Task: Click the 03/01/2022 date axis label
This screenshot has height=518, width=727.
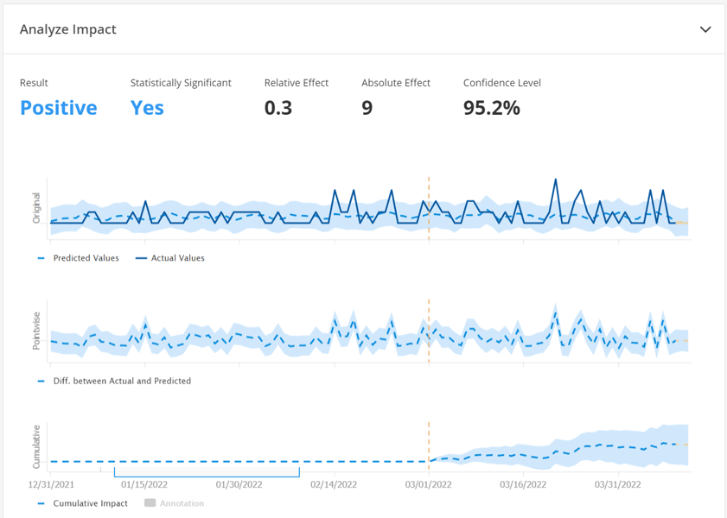Action: coord(429,484)
